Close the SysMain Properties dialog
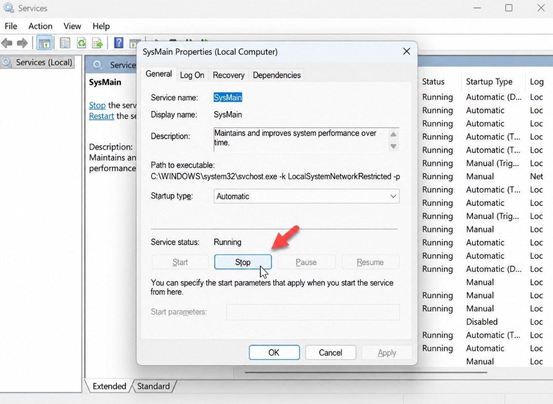This screenshot has width=553, height=404. coord(406,52)
